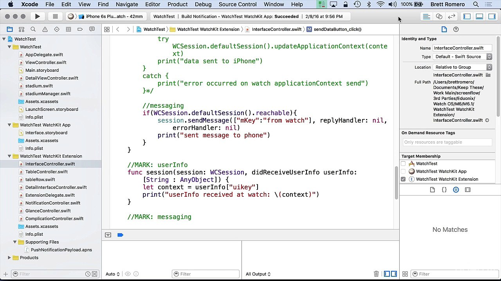Choose a file location via folder icon

click(488, 75)
